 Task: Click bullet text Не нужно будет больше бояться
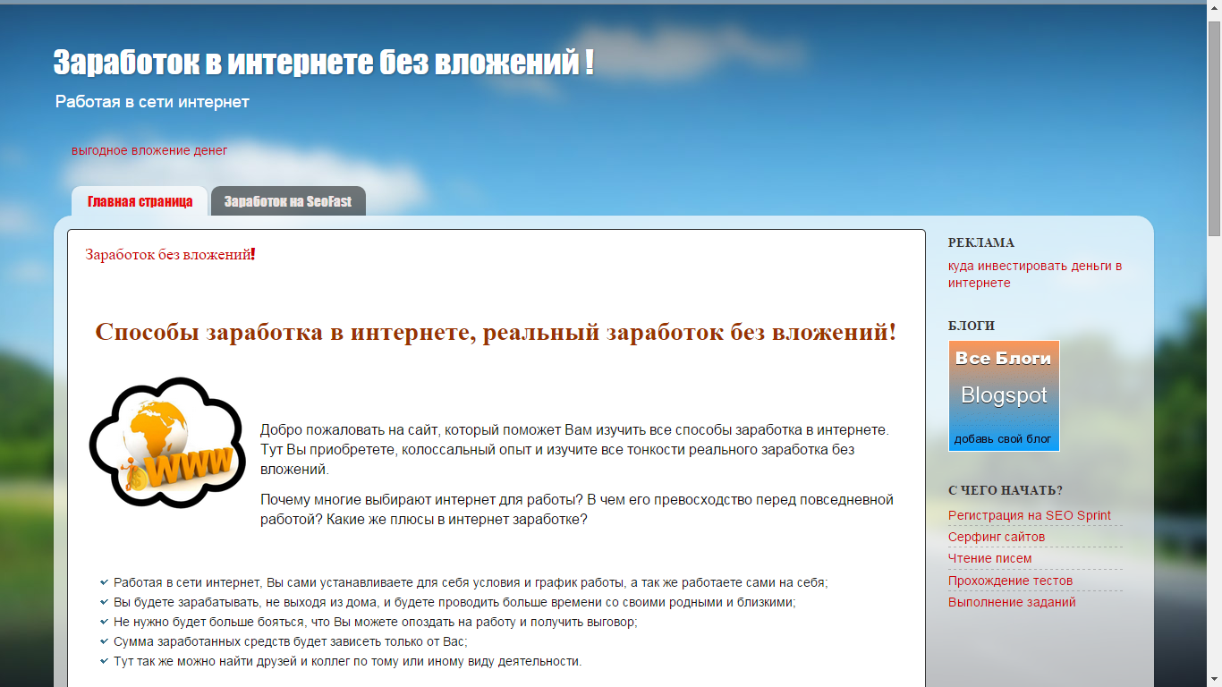pyautogui.click(x=376, y=622)
